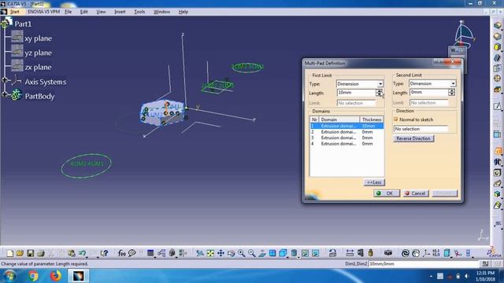Image resolution: width=504 pixels, height=283 pixels.
Task: Open ENOVIA V5 VPM menu
Action: coord(44,12)
